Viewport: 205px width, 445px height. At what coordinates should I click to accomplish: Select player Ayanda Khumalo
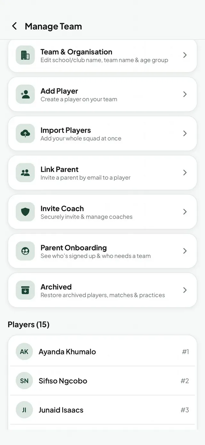[x=102, y=352]
